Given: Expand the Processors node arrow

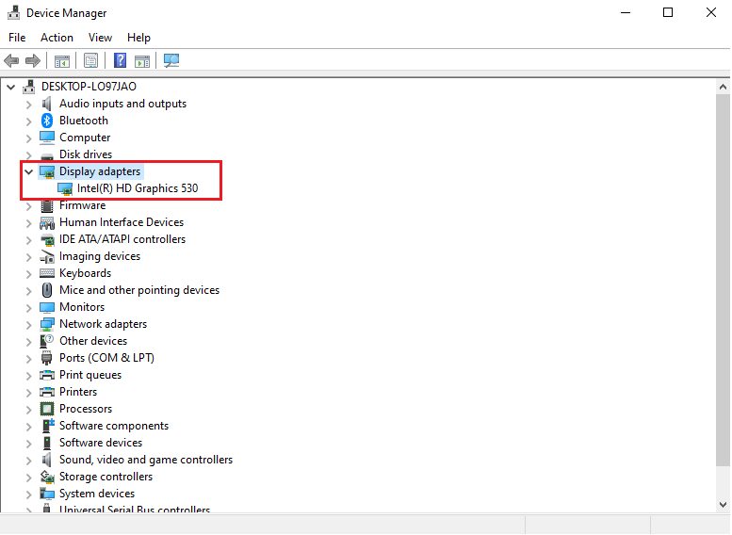Looking at the screenshot, I should (29, 410).
